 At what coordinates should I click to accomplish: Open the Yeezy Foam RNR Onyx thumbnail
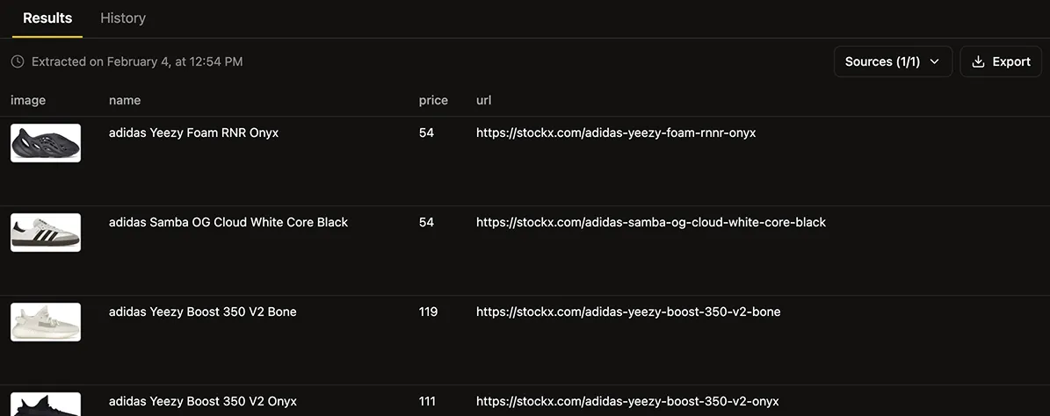click(46, 143)
